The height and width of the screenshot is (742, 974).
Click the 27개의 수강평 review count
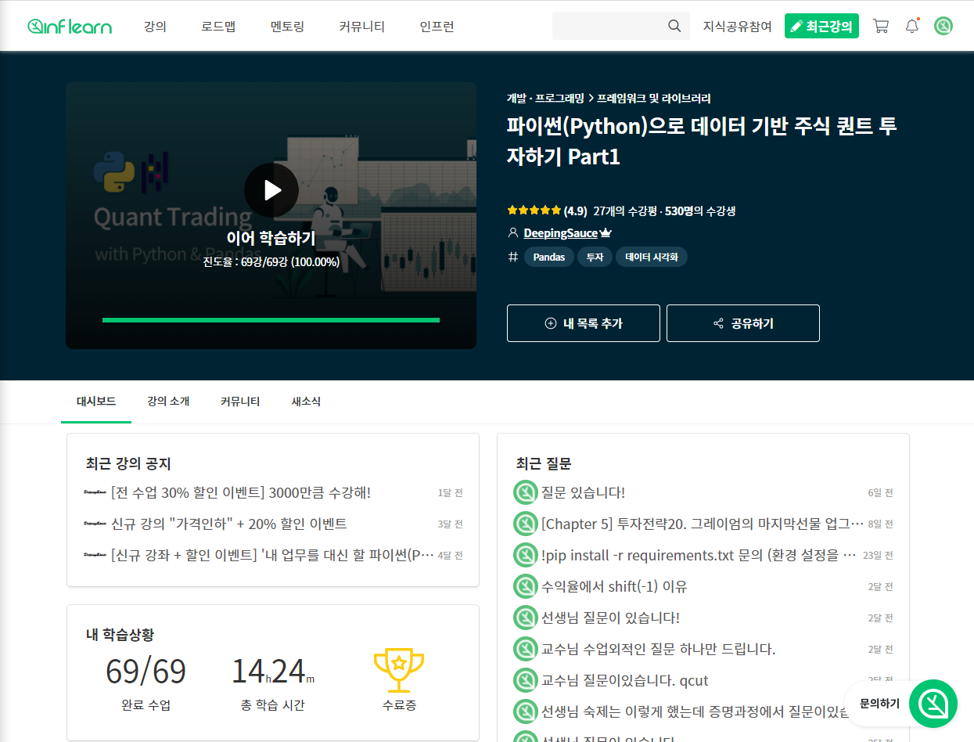[x=625, y=211]
